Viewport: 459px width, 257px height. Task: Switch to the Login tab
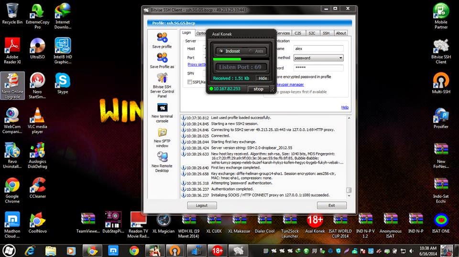coord(186,33)
